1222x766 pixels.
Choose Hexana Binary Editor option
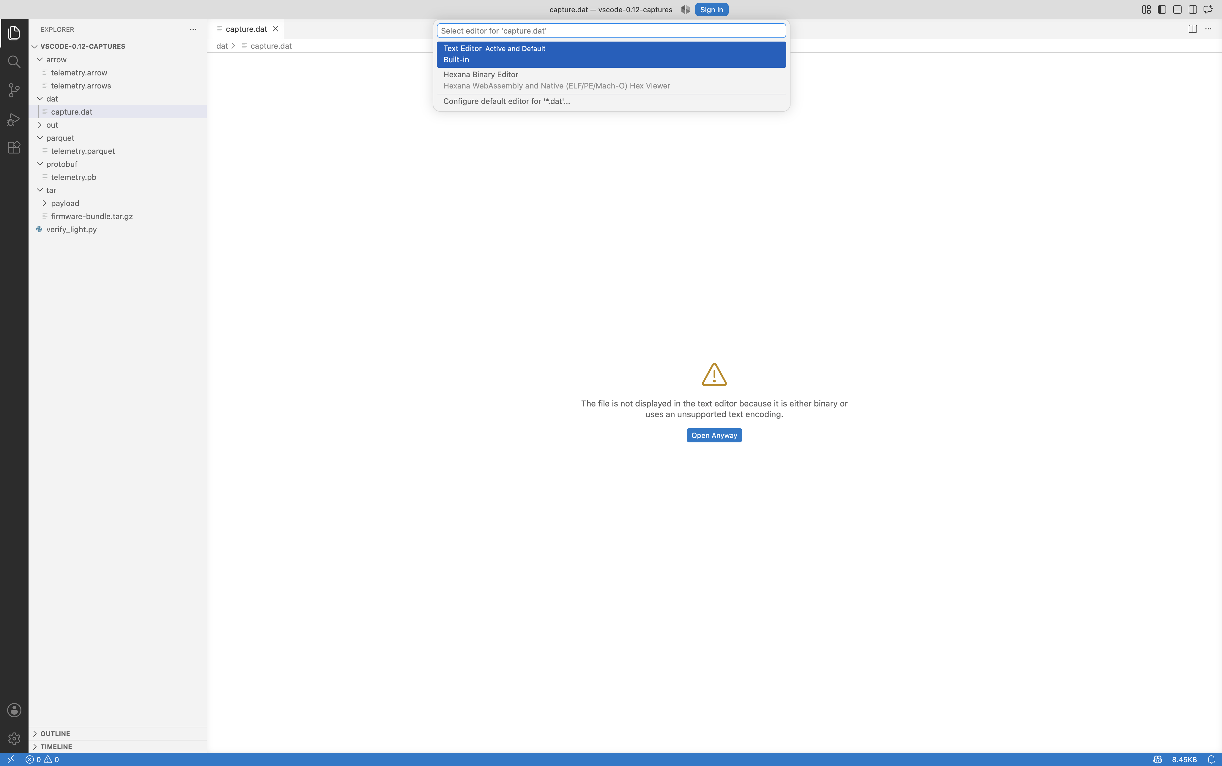pos(611,80)
